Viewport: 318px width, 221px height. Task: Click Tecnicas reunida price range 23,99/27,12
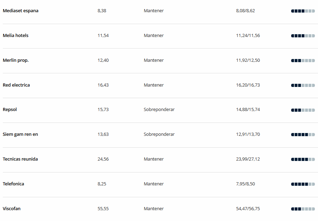(248, 159)
